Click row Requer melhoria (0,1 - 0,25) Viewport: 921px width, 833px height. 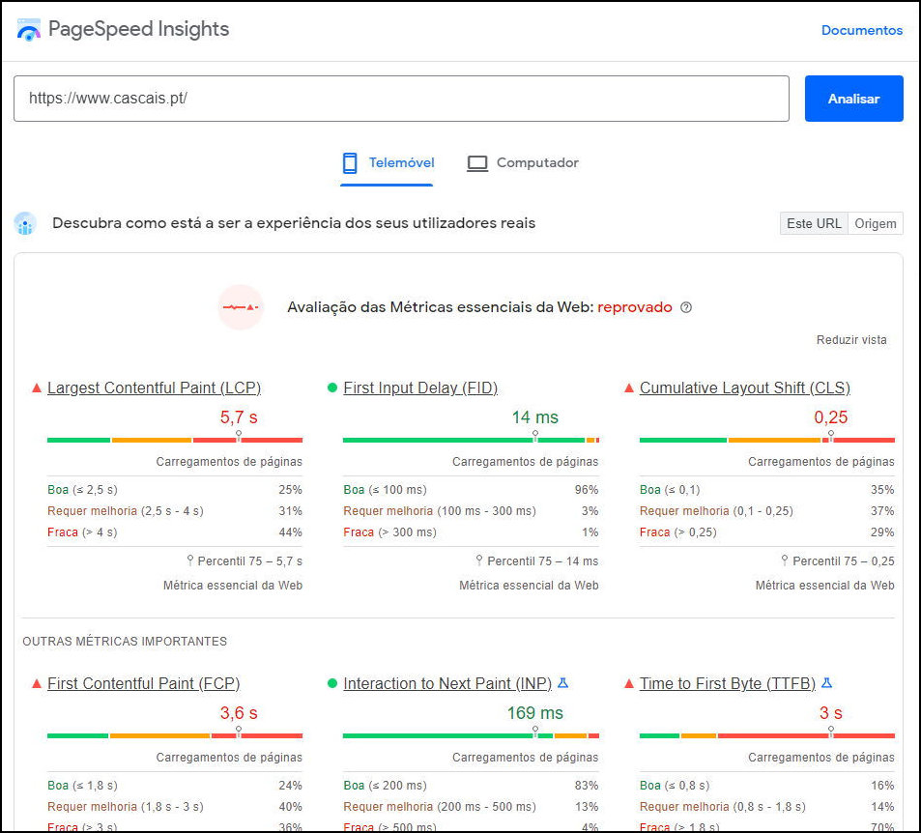[766, 510]
